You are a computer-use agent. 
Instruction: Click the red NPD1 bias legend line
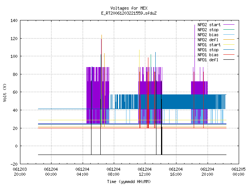click(229, 55)
